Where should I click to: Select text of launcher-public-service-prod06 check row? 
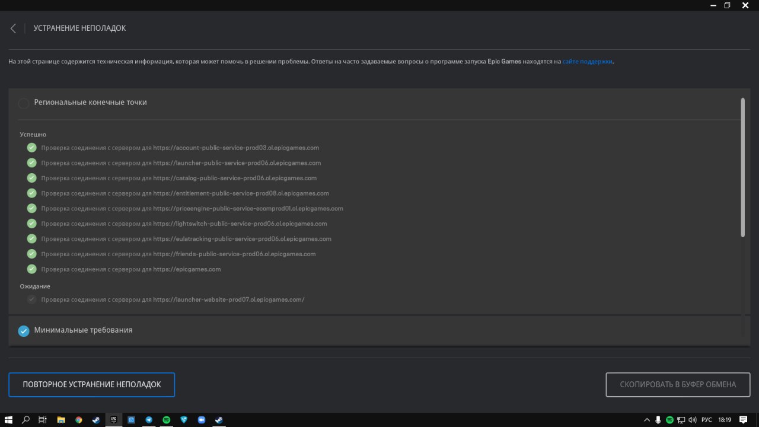[x=181, y=162]
